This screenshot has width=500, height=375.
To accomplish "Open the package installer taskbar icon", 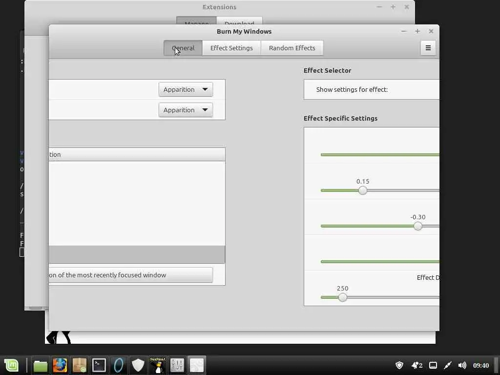I will [80, 365].
